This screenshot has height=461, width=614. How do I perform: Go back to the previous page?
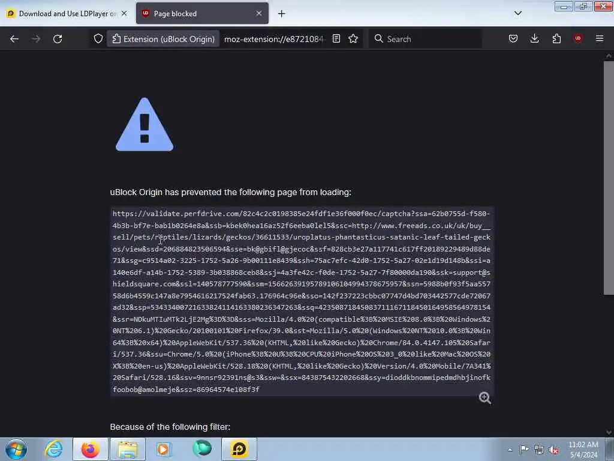(x=14, y=39)
